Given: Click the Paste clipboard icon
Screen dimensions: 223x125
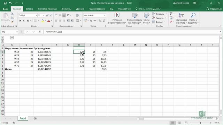Looking at the screenshot, I should pyautogui.click(x=6, y=16).
